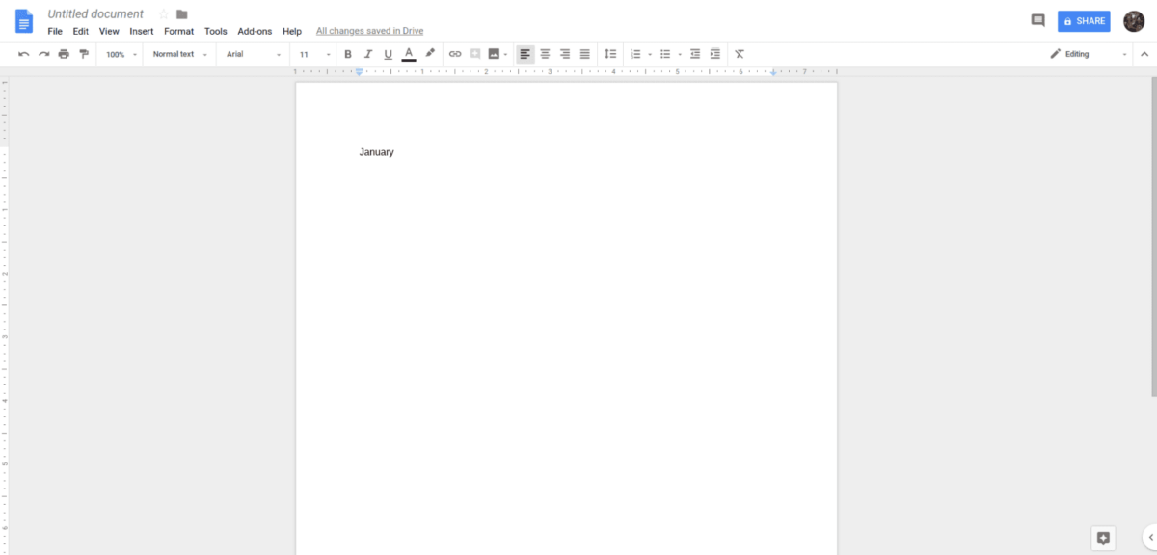Toggle bold formatting

[348, 54]
